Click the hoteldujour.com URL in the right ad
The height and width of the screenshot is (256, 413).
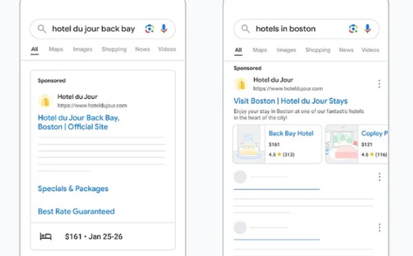pos(288,89)
